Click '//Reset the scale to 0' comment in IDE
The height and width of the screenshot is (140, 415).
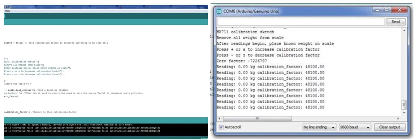click(18, 83)
